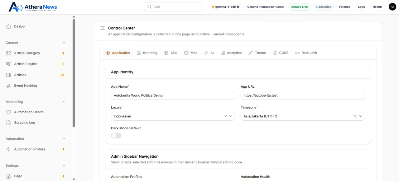399x181 pixels.
Task: Open Article Playlist in sidebar
Action: 36,64
